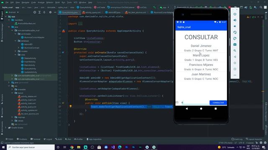This screenshot has width=268, height=150.
Task: Expand the modelo package
Action: (15, 51)
